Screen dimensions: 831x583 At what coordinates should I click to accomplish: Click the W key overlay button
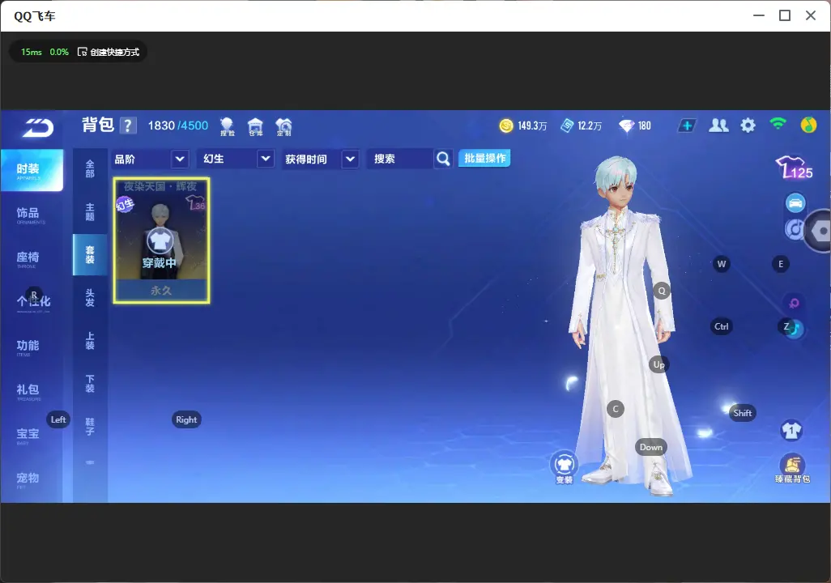(x=722, y=264)
